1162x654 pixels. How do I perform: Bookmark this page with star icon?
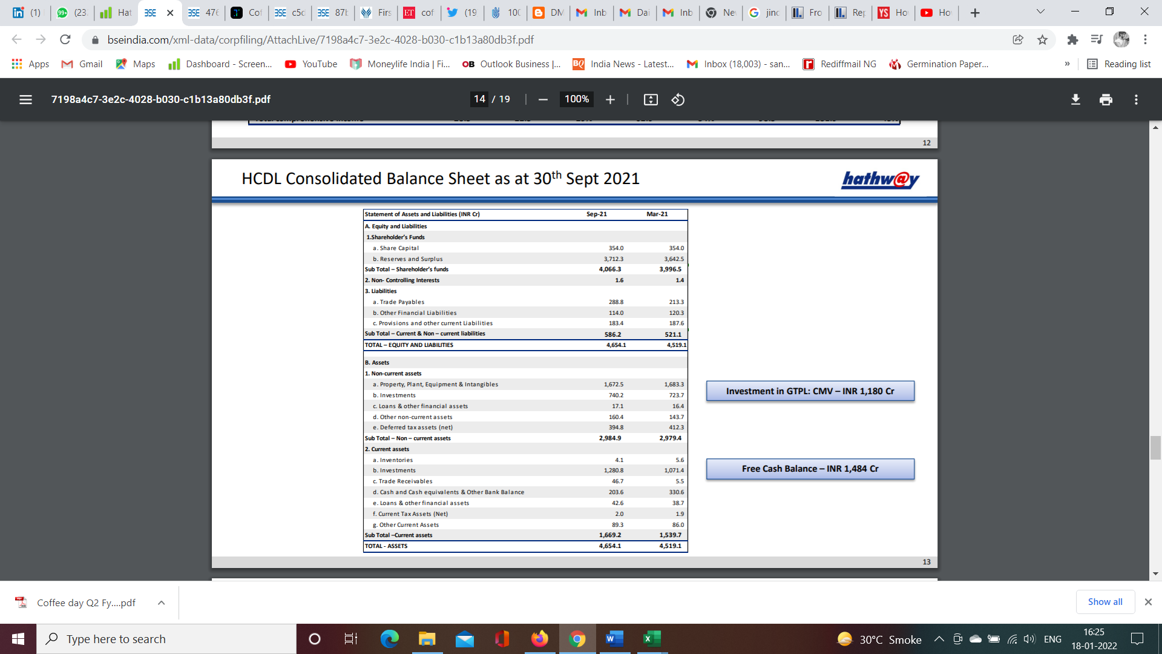pyautogui.click(x=1042, y=39)
